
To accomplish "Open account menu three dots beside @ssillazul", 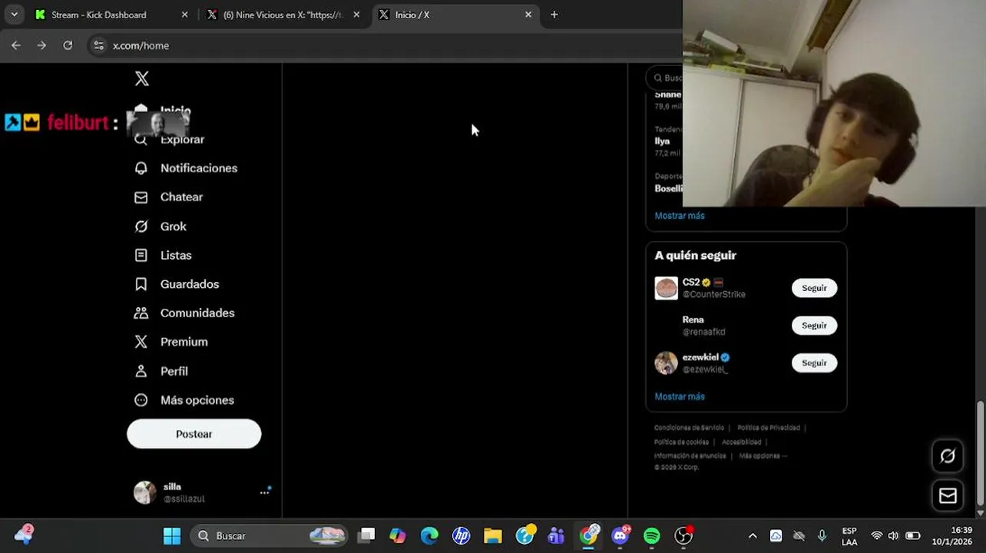I will coord(265,492).
